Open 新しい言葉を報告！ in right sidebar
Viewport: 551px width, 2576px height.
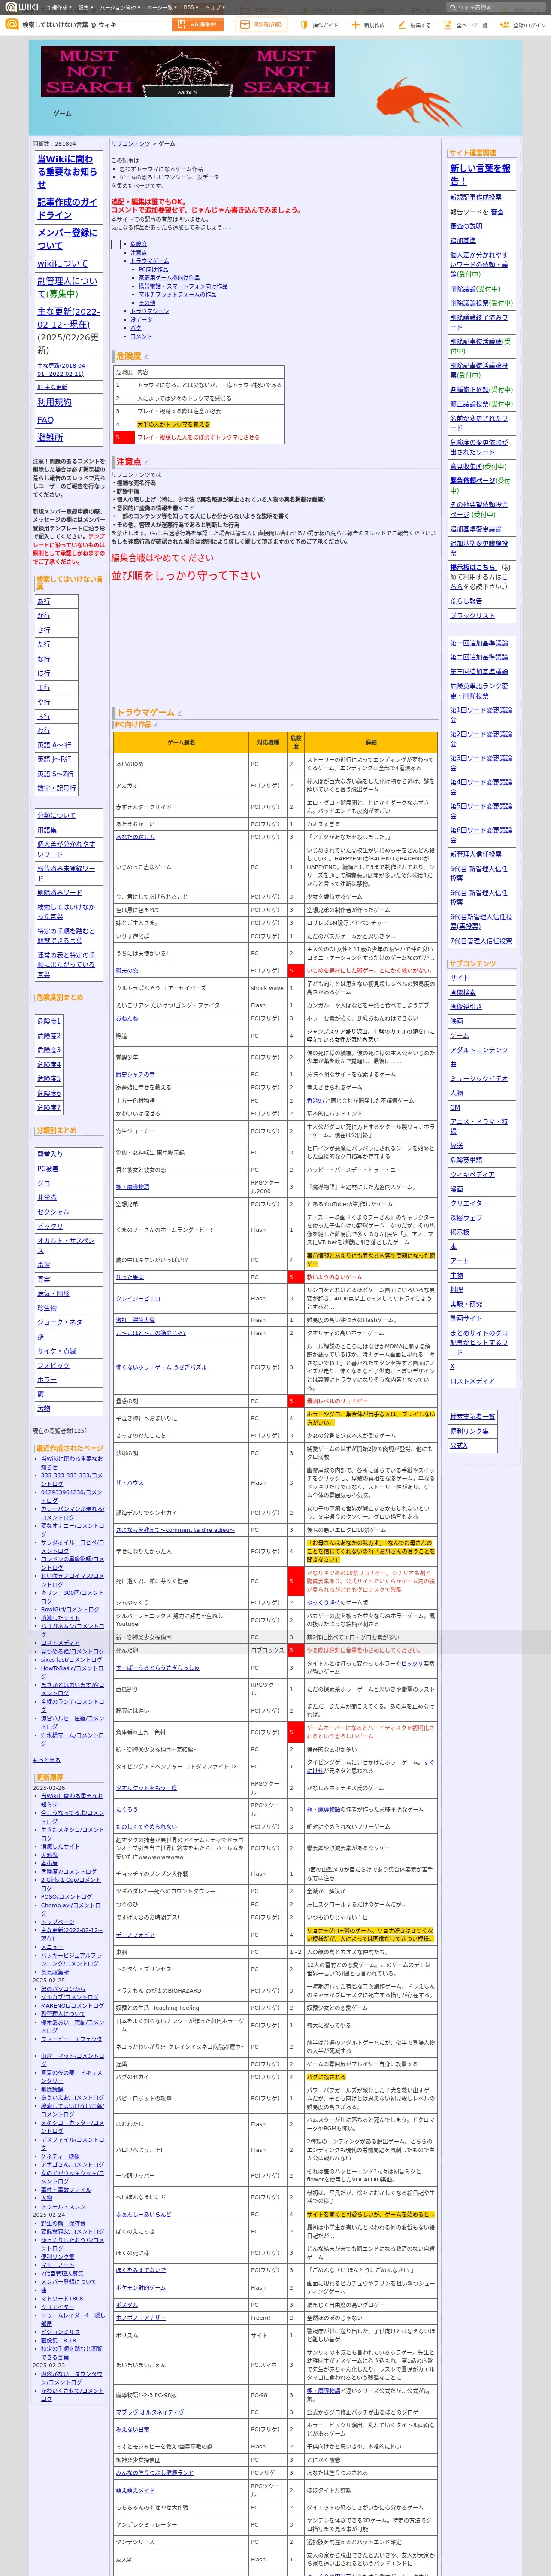click(481, 175)
